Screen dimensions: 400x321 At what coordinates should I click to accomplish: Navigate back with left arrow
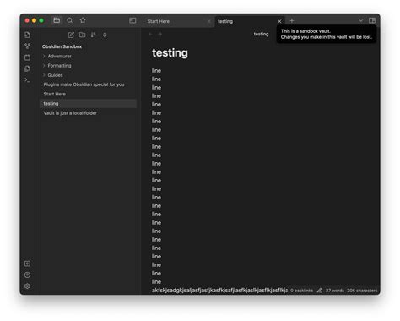coord(150,34)
